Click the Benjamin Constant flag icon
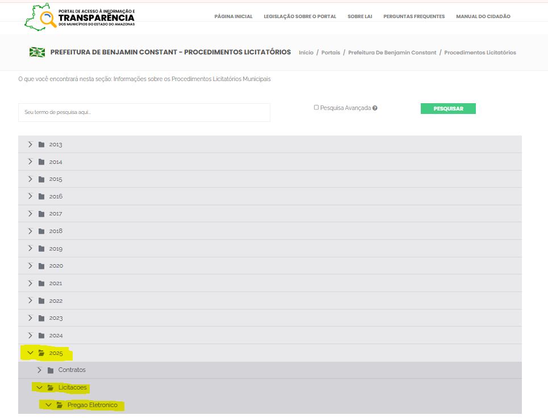 tap(37, 52)
